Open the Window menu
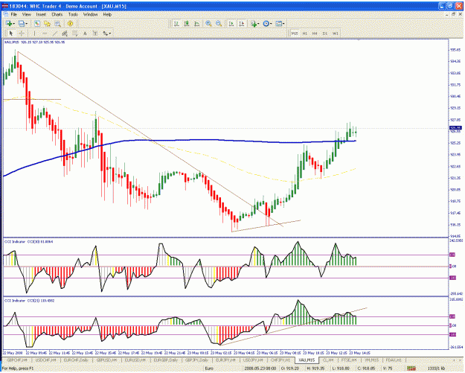This screenshot has width=465, height=373. (90, 14)
